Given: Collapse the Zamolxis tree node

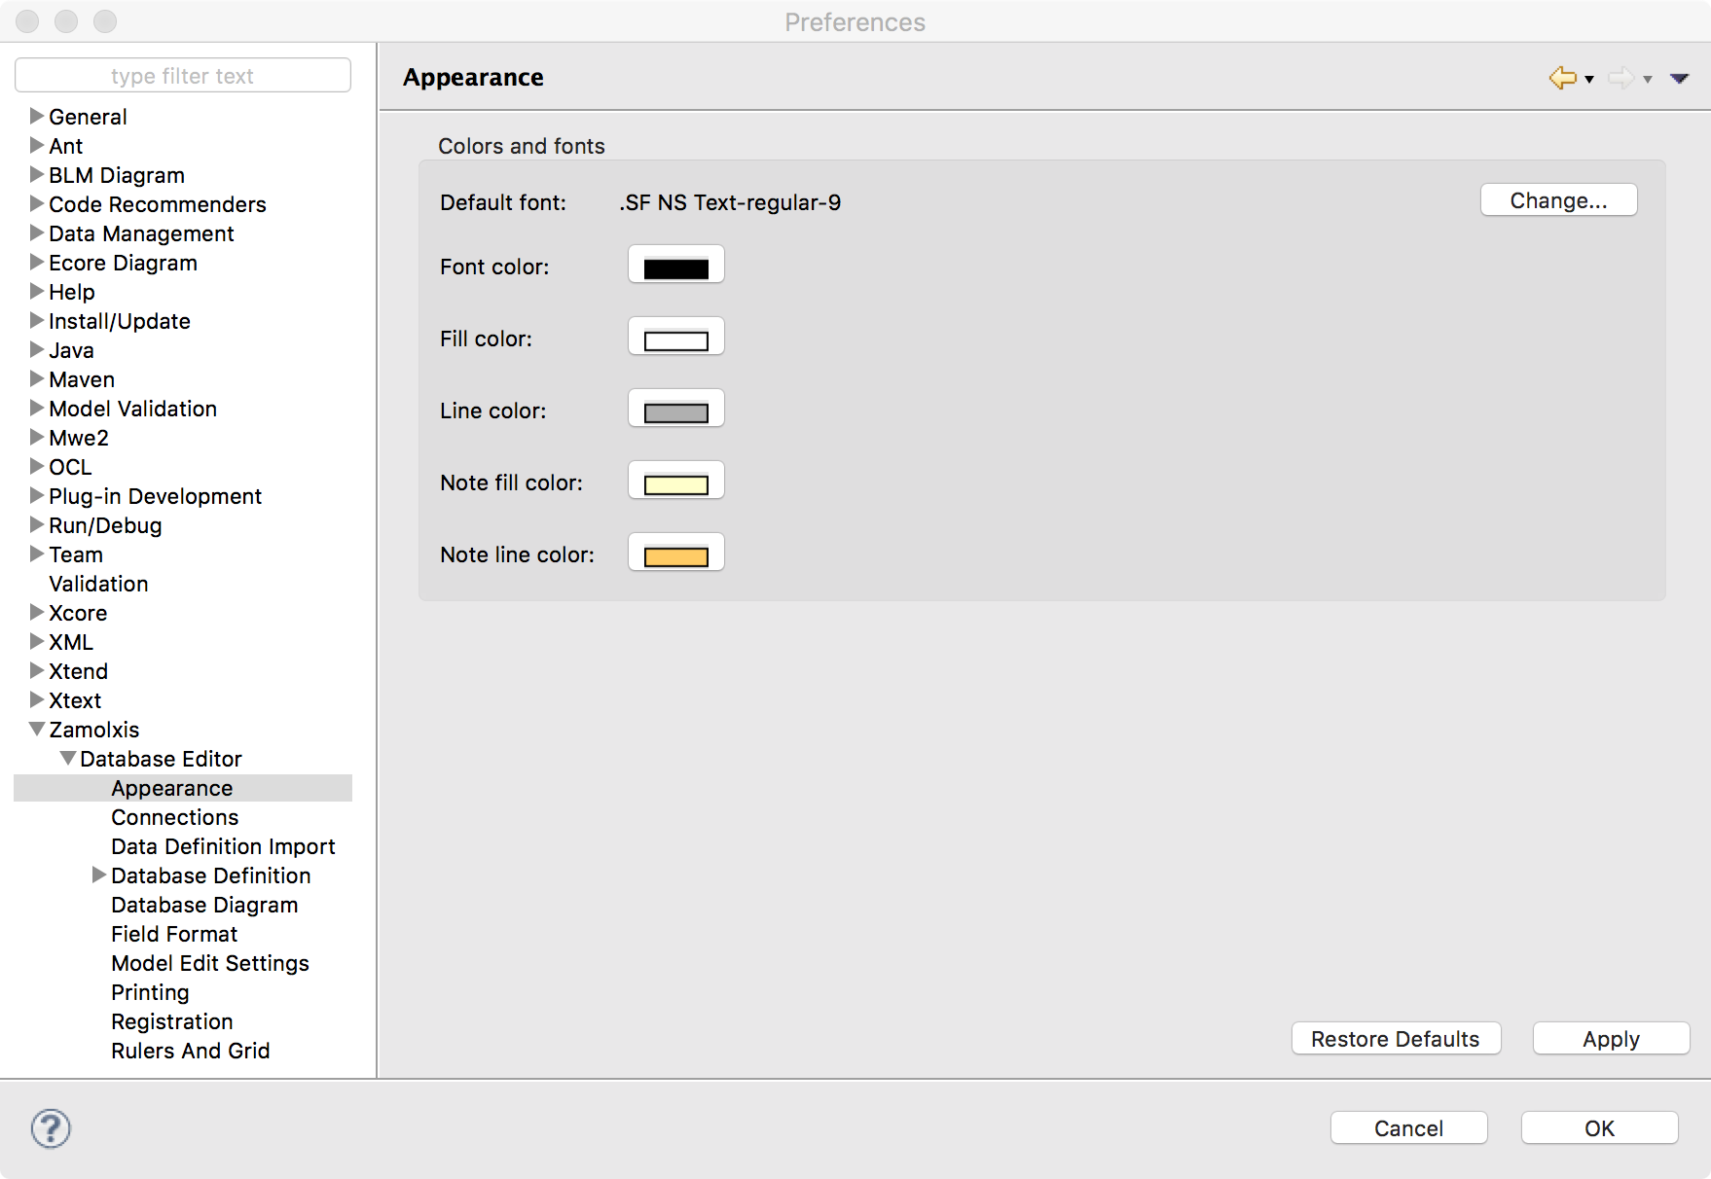Looking at the screenshot, I should tap(37, 729).
